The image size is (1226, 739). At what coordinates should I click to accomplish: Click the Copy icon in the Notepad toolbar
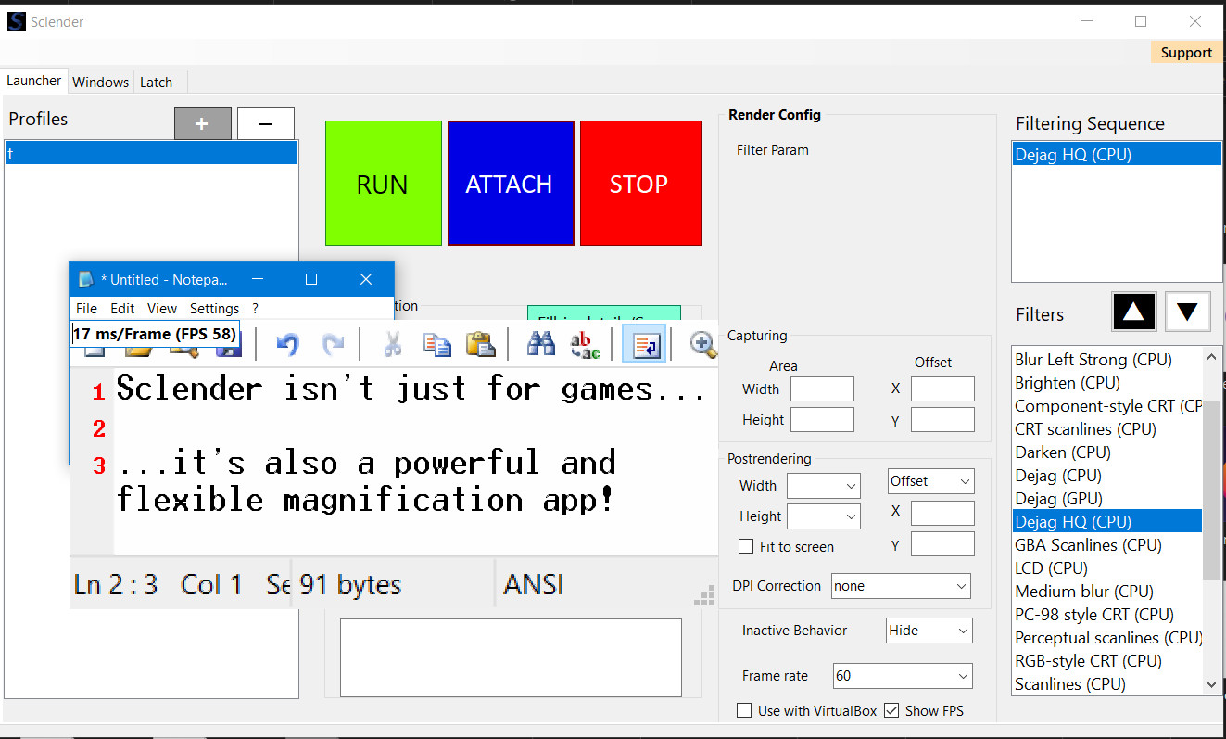(436, 344)
